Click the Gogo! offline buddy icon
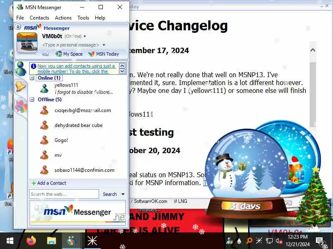This screenshot has width=333, height=249. pyautogui.click(x=44, y=140)
